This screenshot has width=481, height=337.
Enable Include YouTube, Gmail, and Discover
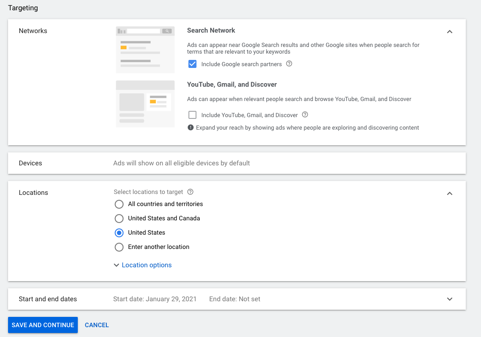pos(192,115)
